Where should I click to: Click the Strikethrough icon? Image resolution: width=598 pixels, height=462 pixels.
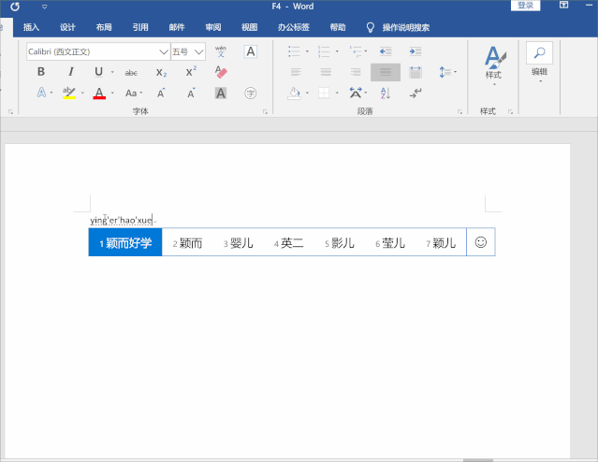tap(131, 72)
